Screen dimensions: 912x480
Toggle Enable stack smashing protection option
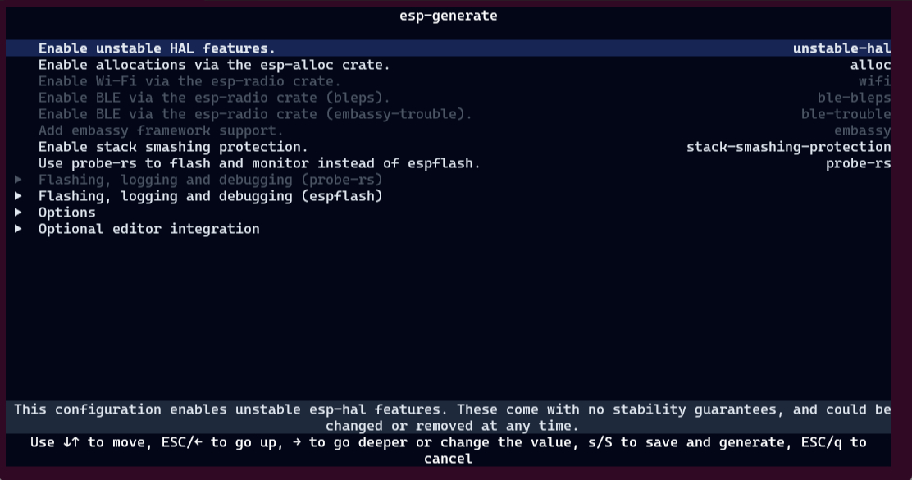tap(173, 147)
